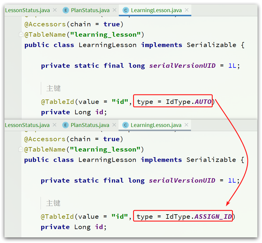Click the 主键 doc comment in lower editor
Screen dimensions: 262x243
point(53,203)
